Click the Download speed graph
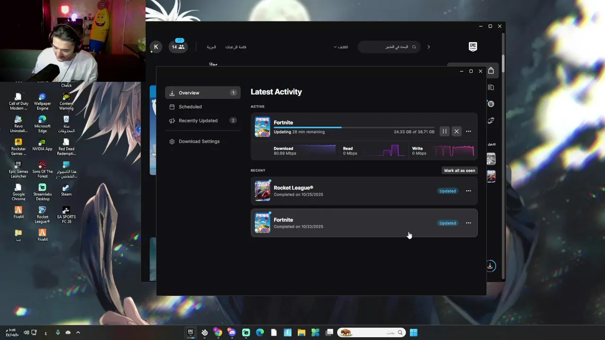 point(317,151)
